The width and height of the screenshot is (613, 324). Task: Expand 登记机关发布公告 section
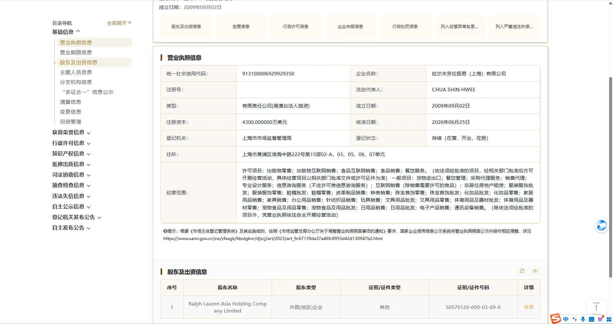77,217
